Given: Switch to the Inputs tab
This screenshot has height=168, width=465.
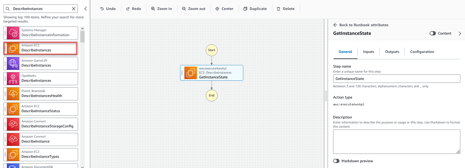Looking at the screenshot, I should pyautogui.click(x=368, y=52).
